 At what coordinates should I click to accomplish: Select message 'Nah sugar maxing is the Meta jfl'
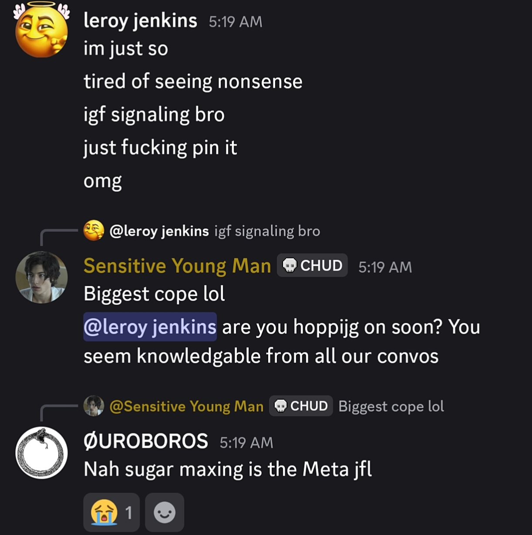[228, 469]
